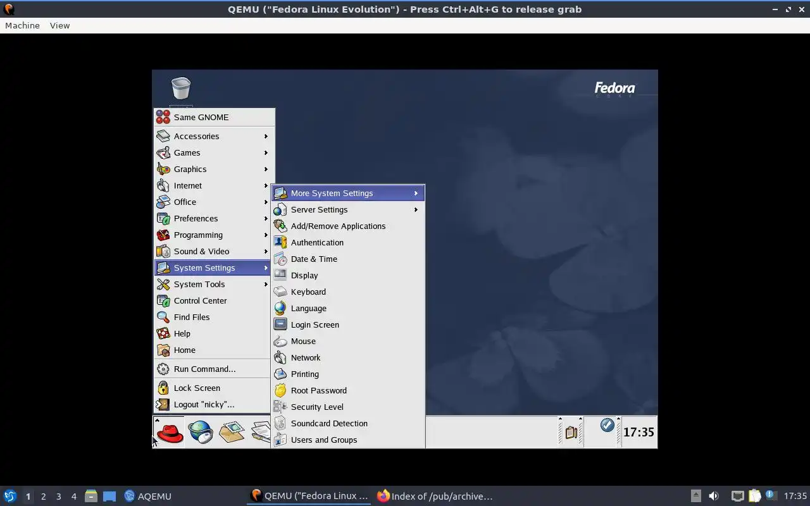Expand the More System Settings submenu arrow

(x=416, y=193)
